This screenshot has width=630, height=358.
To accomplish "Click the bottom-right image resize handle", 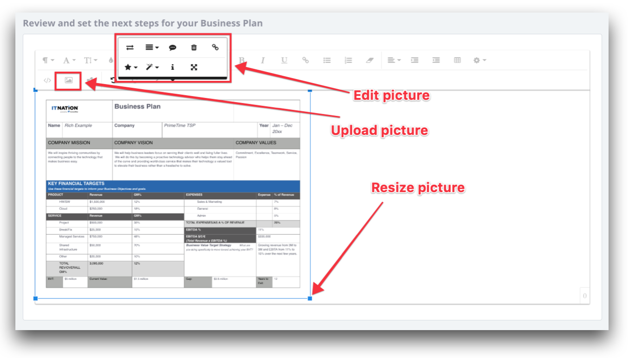I will click(310, 298).
